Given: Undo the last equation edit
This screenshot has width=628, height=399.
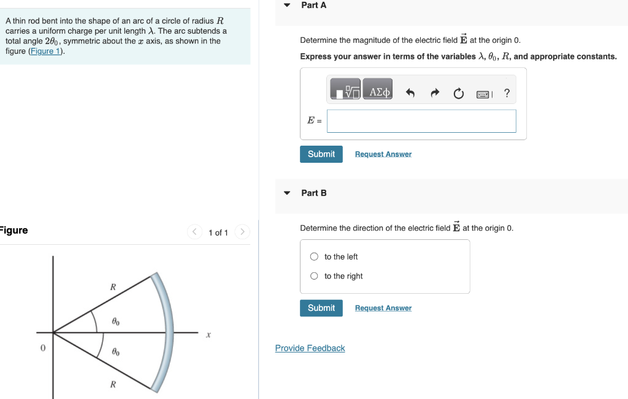Looking at the screenshot, I should coord(411,93).
